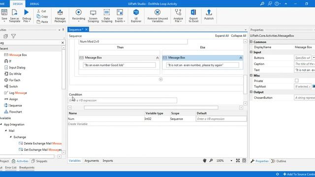
Task: Click the Num Mod 2=0 condition field
Action: [133, 41]
